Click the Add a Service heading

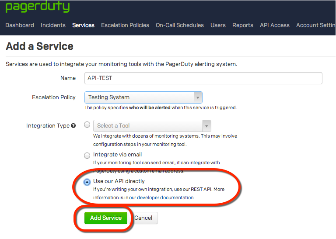click(40, 46)
